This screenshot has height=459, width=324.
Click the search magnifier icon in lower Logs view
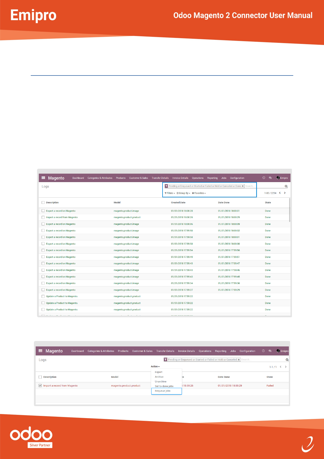pos(287,360)
